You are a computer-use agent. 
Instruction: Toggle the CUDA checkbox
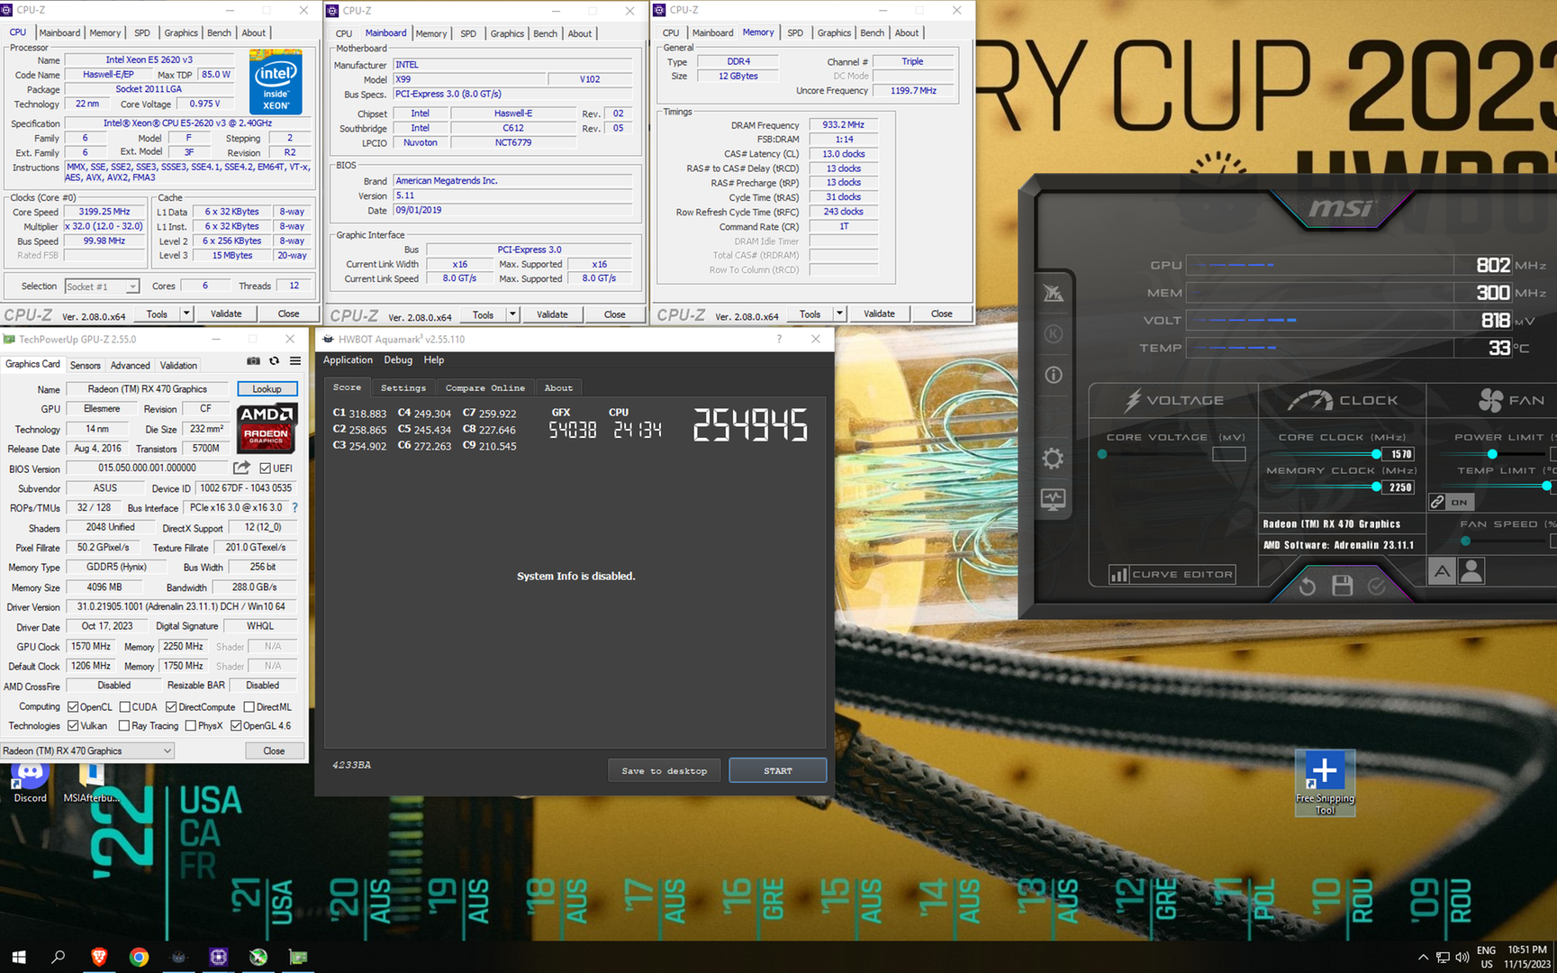tap(125, 707)
